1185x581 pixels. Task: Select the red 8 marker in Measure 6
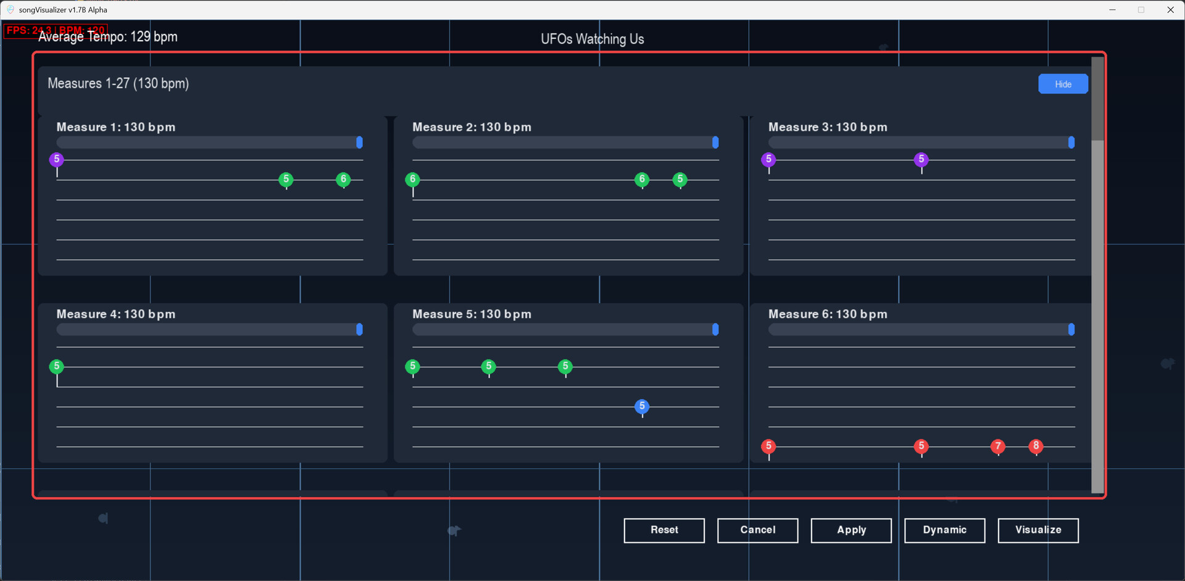tap(1036, 447)
